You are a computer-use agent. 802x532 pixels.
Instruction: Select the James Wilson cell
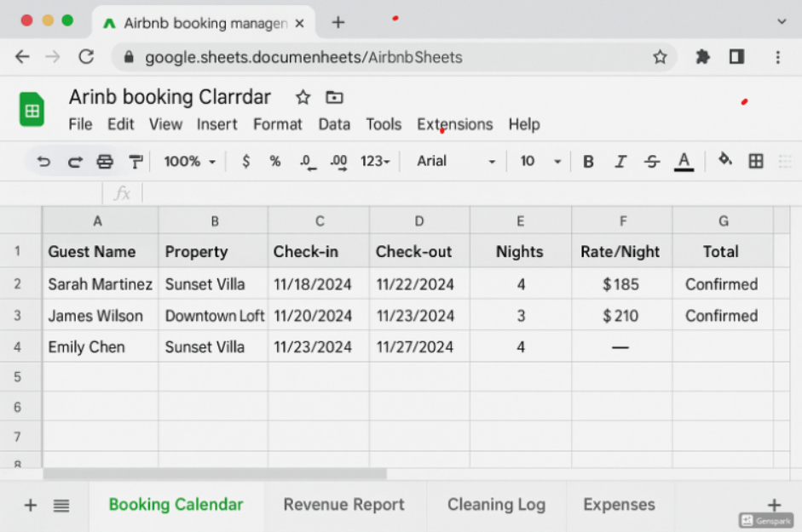[100, 316]
